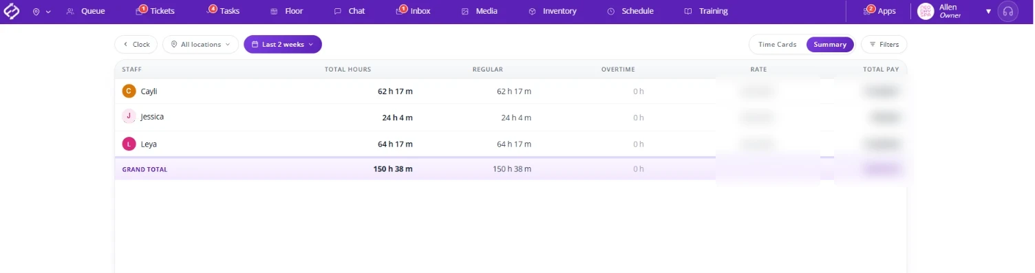Click the grand total 150 h 38 m total hours
This screenshot has height=273, width=1035.
(393, 169)
